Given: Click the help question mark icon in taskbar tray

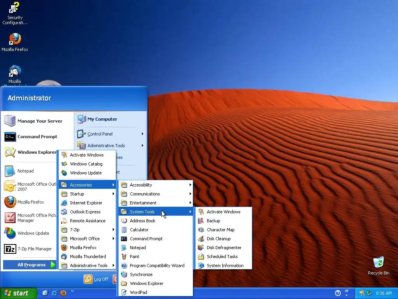Looking at the screenshot, I should click(338, 293).
